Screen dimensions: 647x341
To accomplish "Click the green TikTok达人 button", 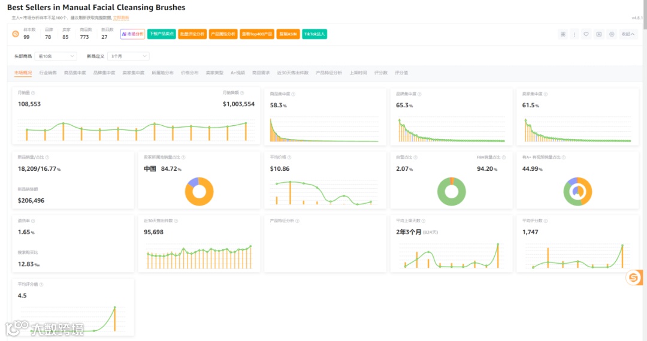I will tap(315, 34).
